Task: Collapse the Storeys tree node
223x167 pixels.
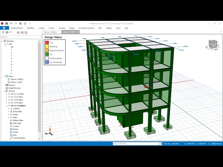Action: tap(5, 91)
